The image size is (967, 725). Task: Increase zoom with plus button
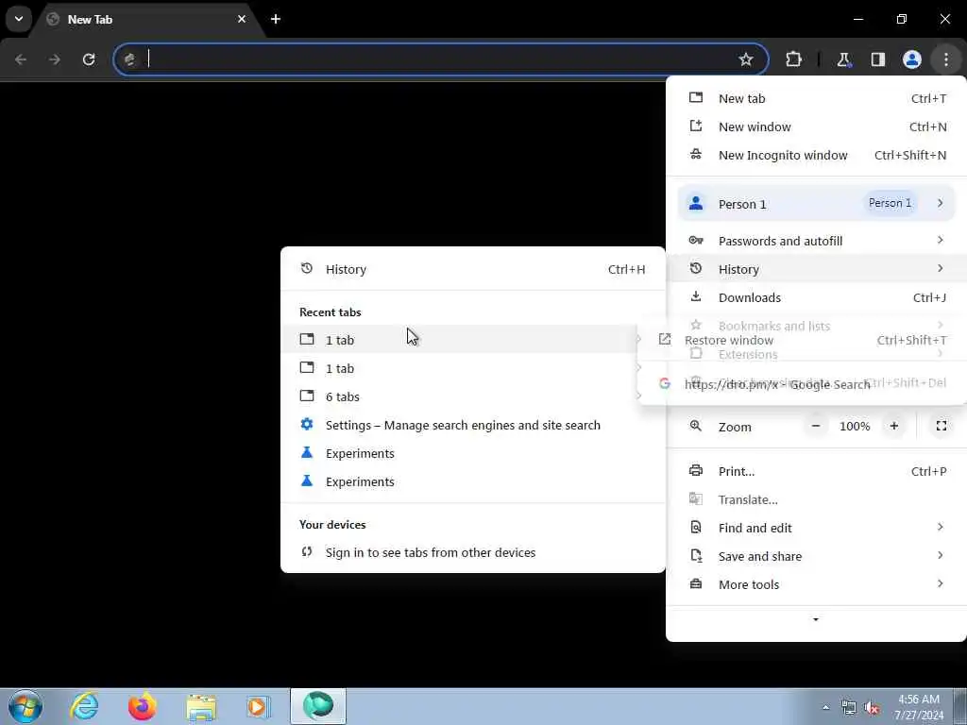(x=893, y=426)
